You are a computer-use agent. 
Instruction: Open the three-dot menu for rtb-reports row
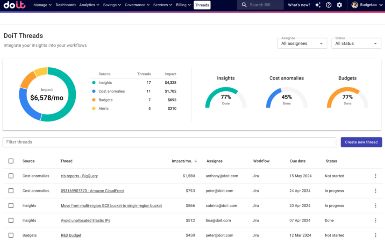coord(375,176)
